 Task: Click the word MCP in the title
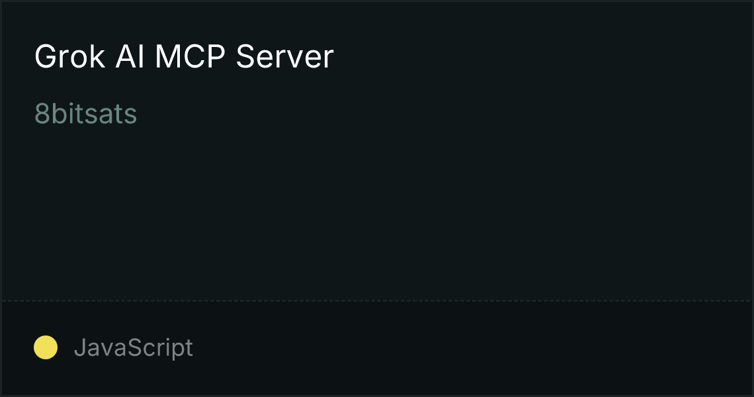pyautogui.click(x=190, y=57)
